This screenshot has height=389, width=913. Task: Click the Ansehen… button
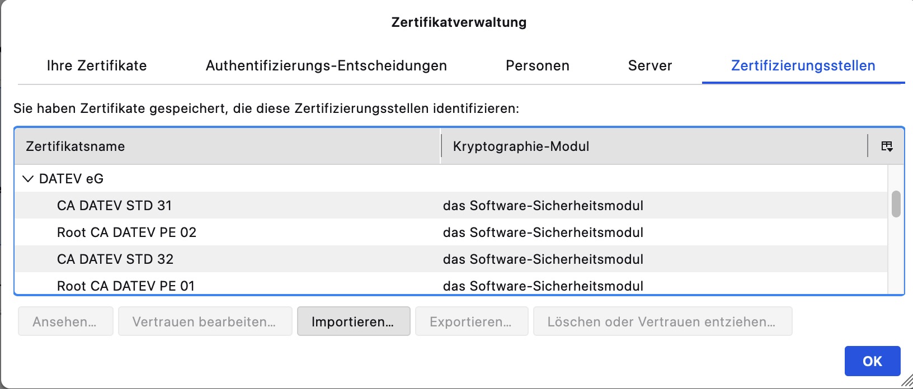coord(65,322)
